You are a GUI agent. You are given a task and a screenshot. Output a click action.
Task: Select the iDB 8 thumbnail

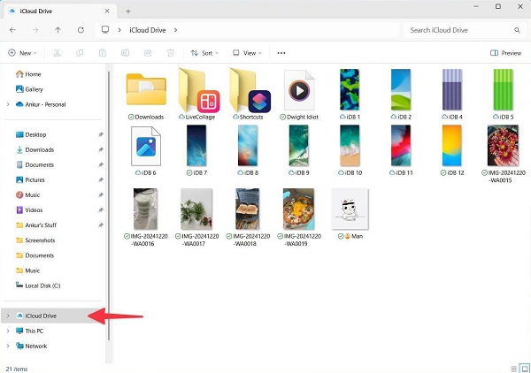click(x=248, y=146)
